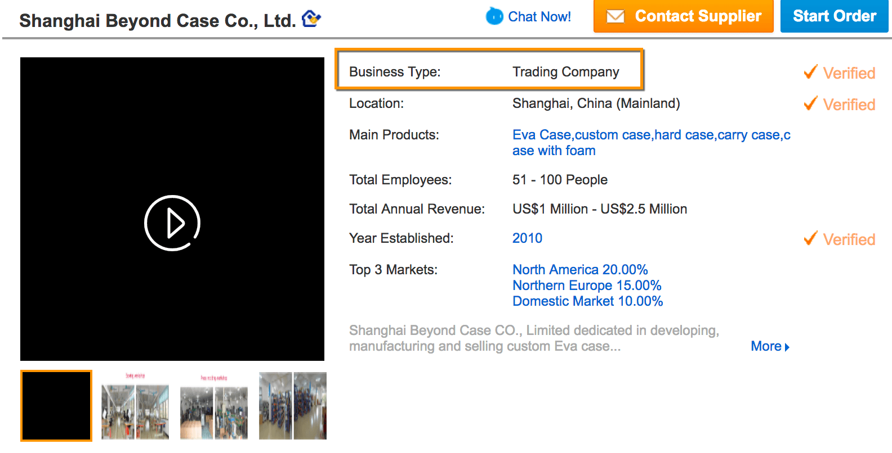892x453 pixels.
Task: Click the gold supplier badge icon
Action: point(311,19)
